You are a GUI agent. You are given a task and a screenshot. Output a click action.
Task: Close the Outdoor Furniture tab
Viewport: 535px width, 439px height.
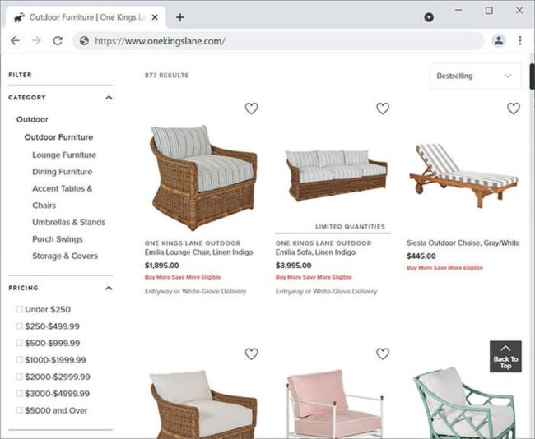155,17
